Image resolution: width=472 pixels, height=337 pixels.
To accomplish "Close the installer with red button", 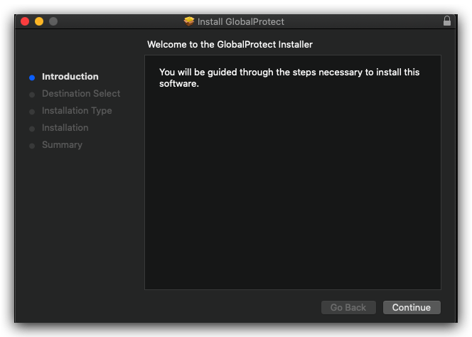I will click(x=25, y=21).
